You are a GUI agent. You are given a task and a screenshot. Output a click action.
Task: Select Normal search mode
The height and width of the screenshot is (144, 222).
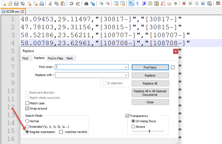27,121
